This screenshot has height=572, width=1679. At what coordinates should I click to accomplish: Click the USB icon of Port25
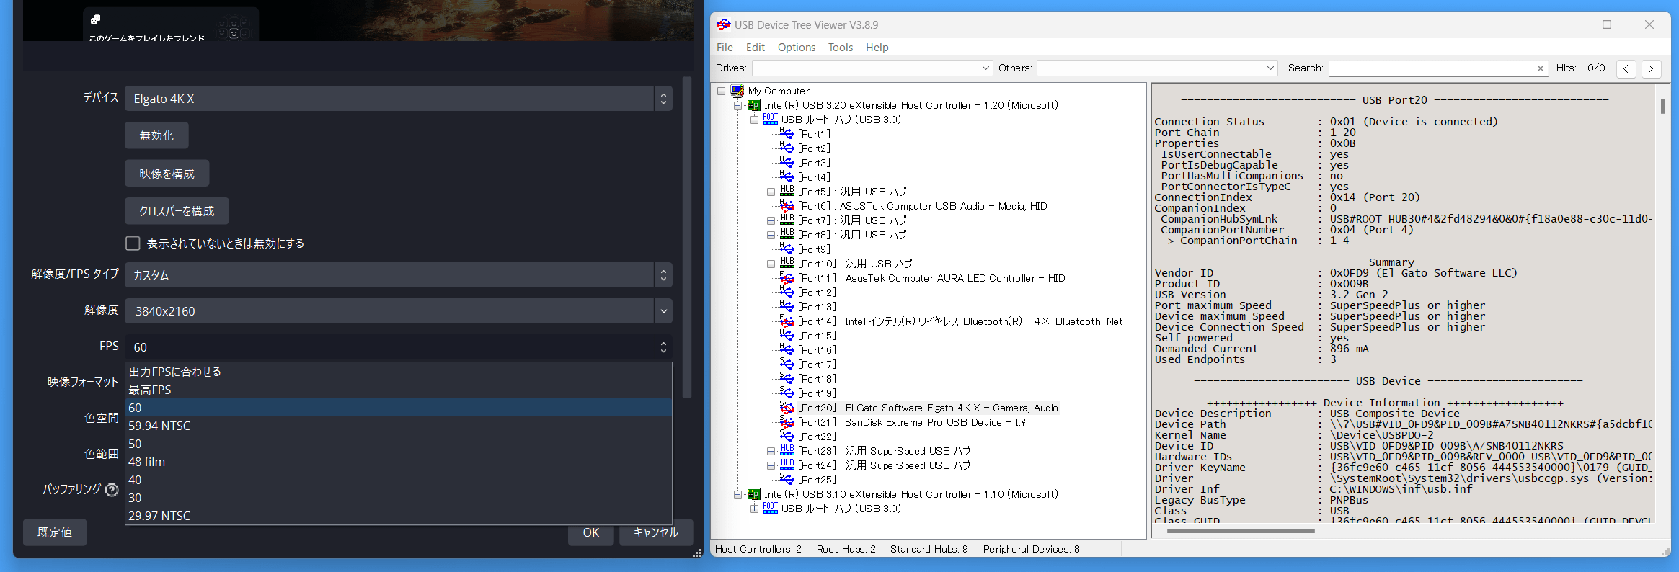click(x=787, y=479)
